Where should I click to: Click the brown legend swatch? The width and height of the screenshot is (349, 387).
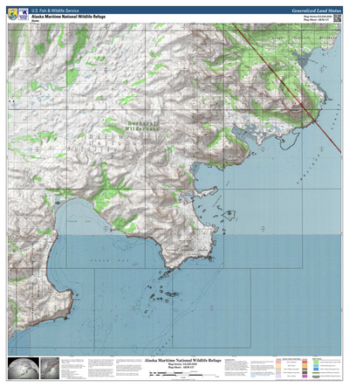coord(305,369)
